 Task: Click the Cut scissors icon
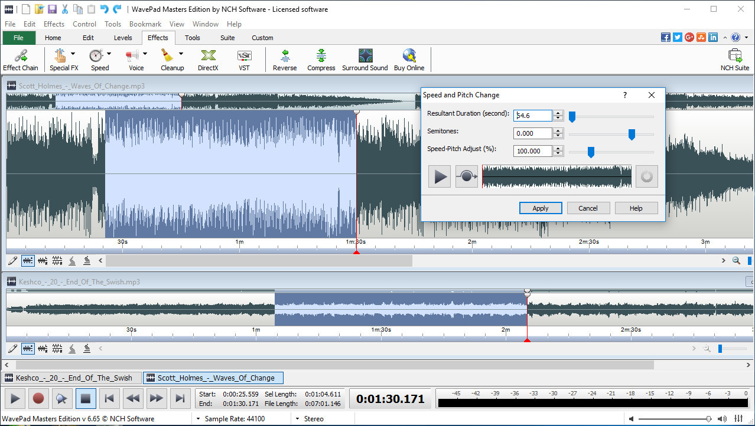pyautogui.click(x=64, y=9)
